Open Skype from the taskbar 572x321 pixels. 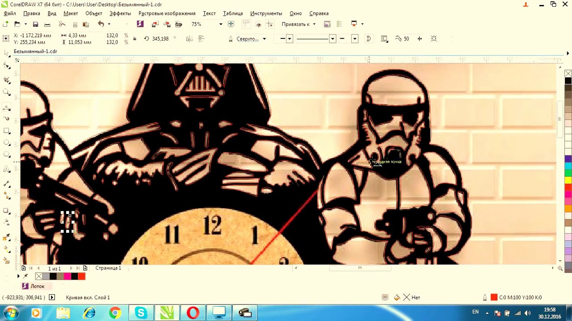point(141,313)
